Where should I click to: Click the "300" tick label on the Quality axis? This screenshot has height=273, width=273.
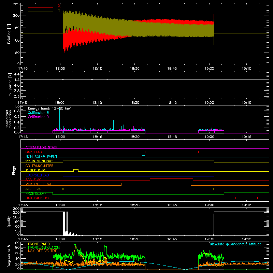tap(16, 209)
